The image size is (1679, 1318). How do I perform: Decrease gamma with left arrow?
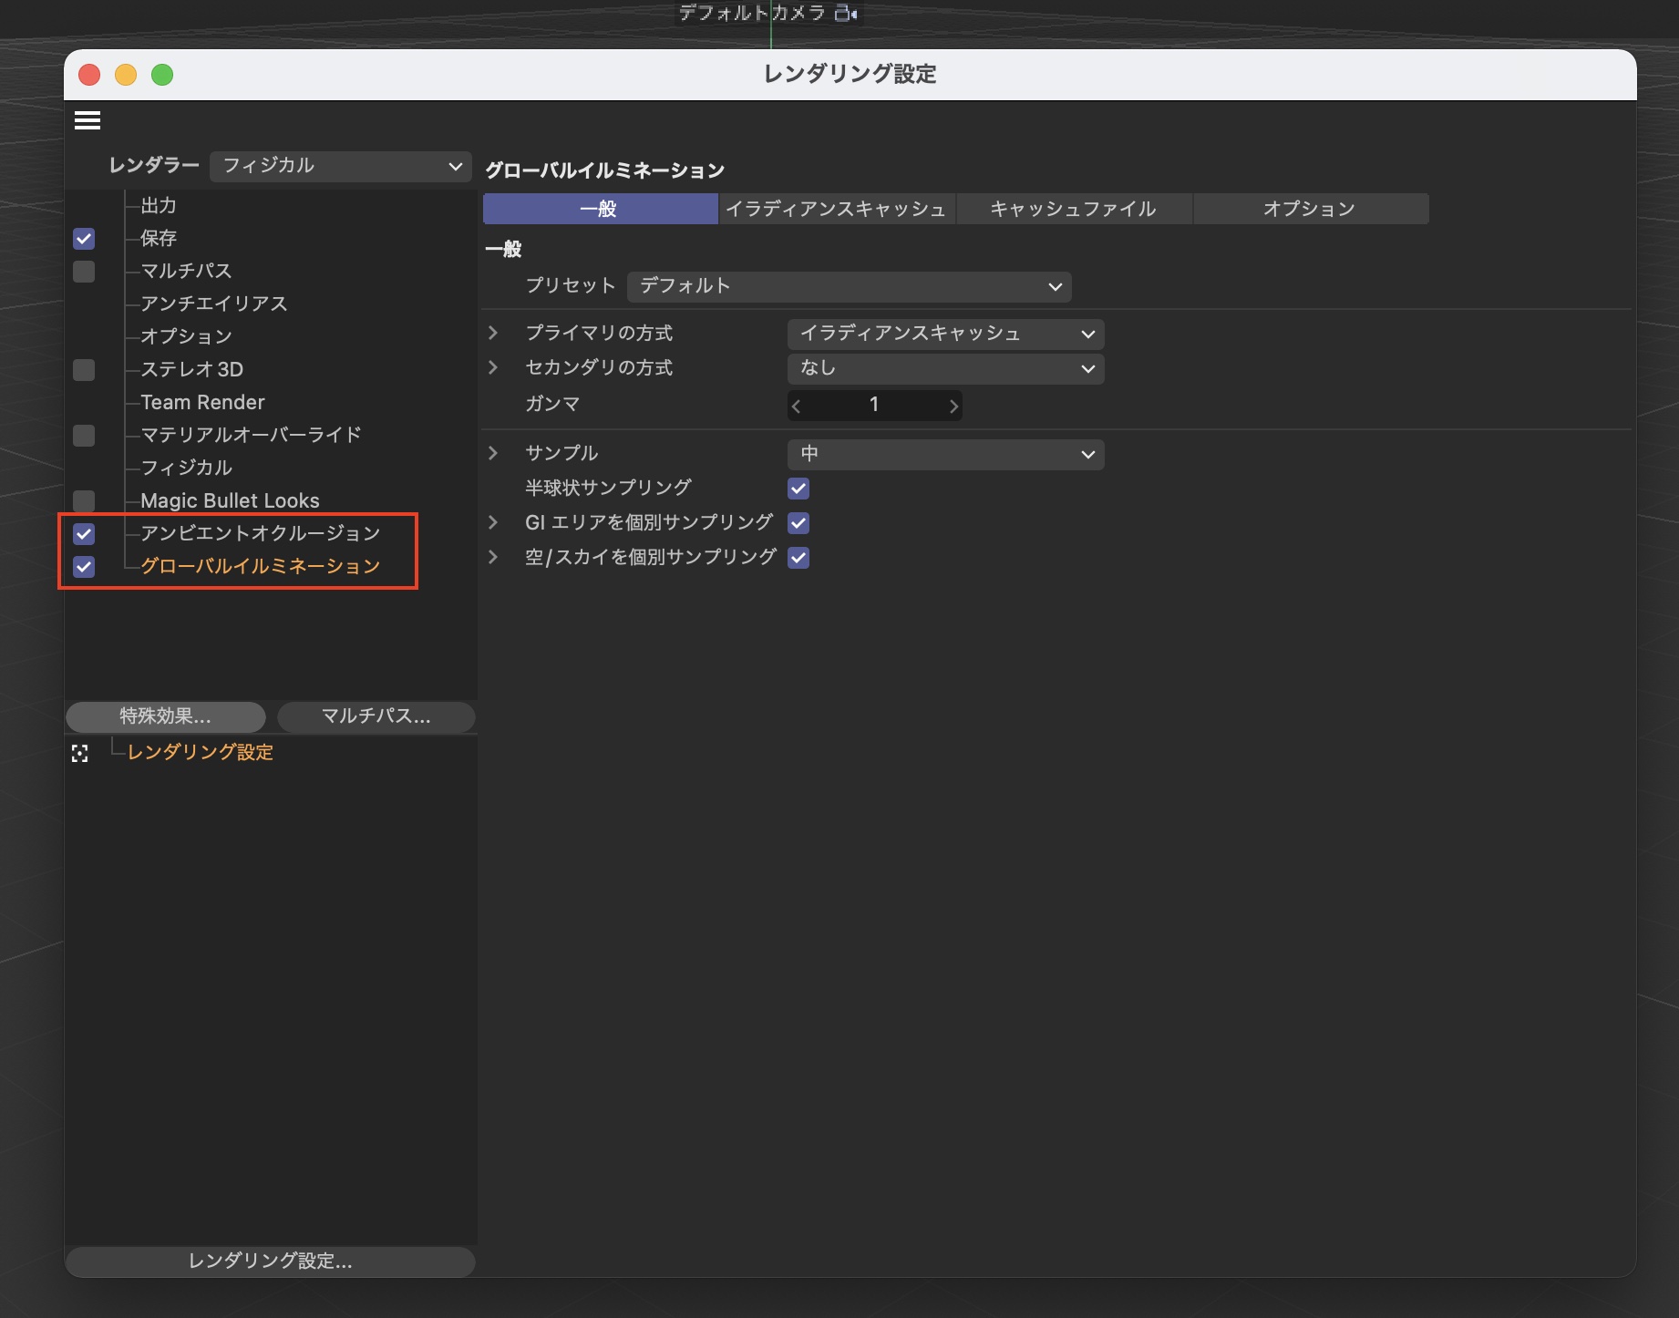pyautogui.click(x=797, y=406)
